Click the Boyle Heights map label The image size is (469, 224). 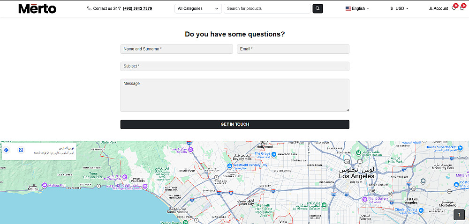[378, 185]
